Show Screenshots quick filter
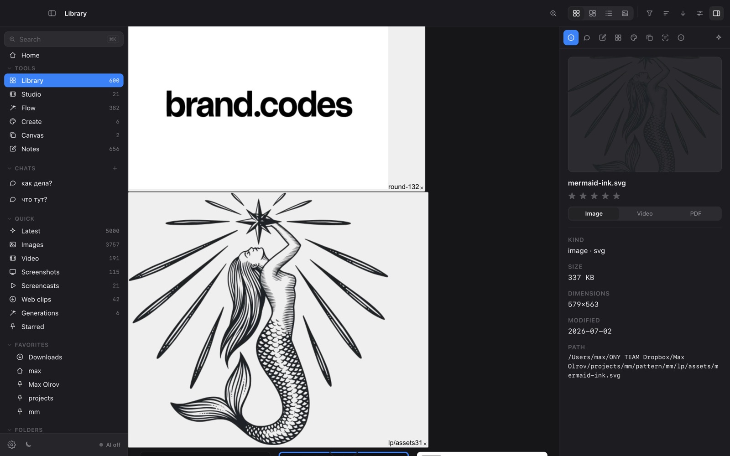 tap(64, 272)
